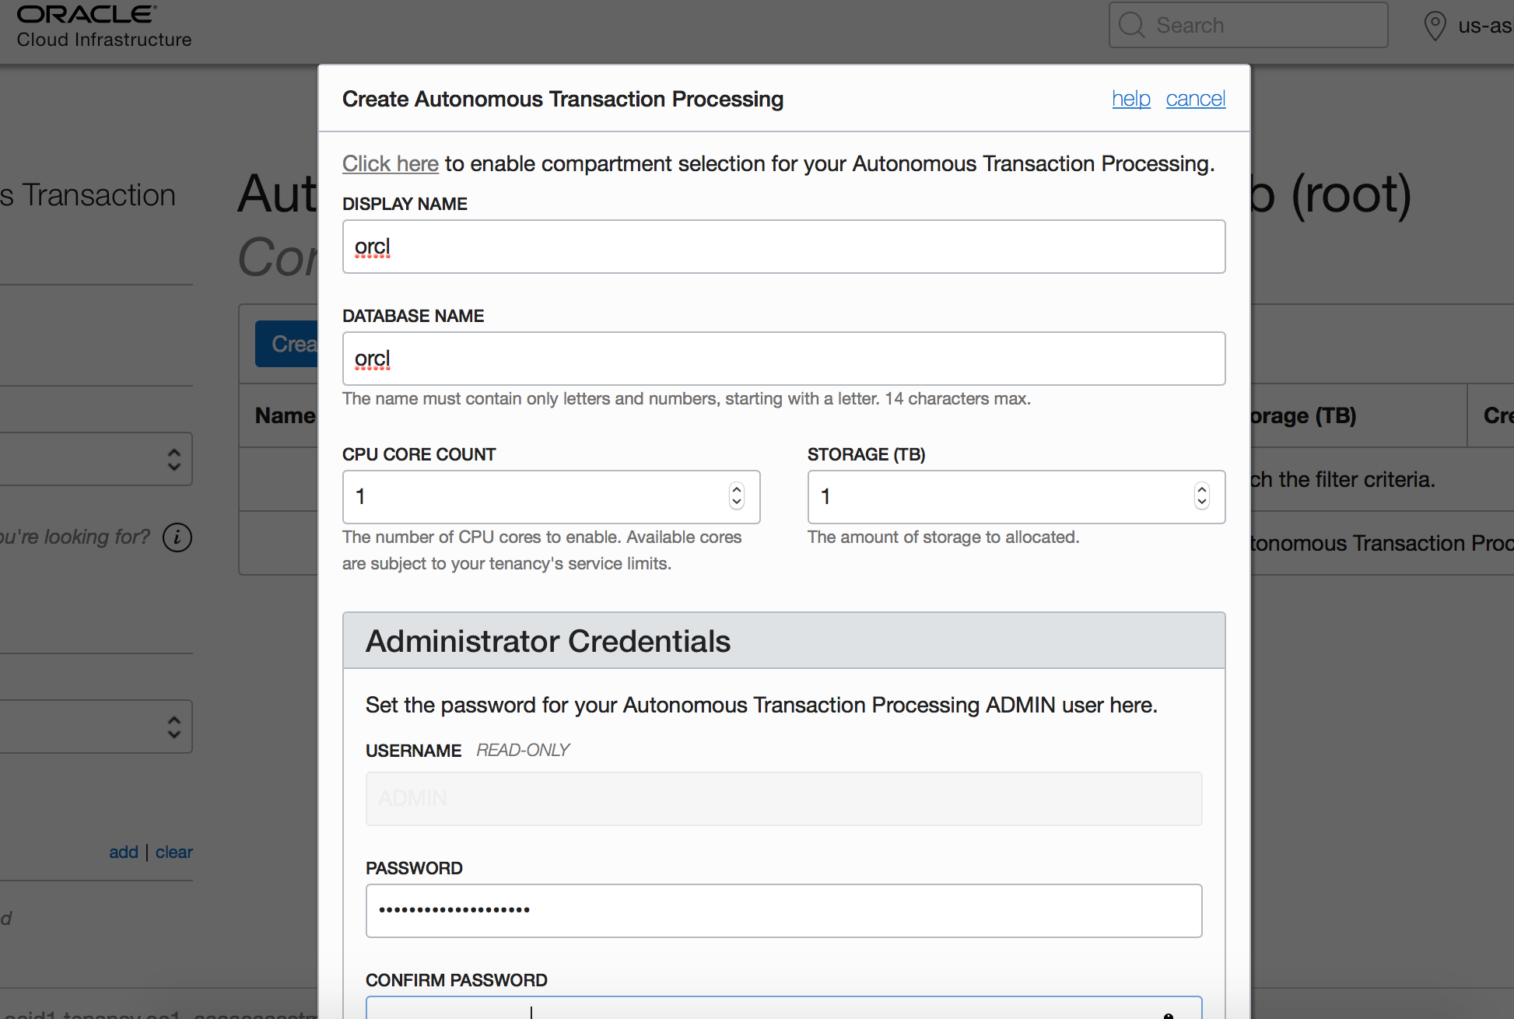Click the search magnifier icon
This screenshot has width=1514, height=1019.
tap(1132, 25)
